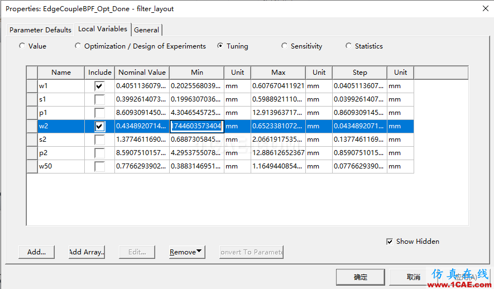The height and width of the screenshot is (289, 494).
Task: Click the w2 Min value edit field
Action: pos(197,126)
